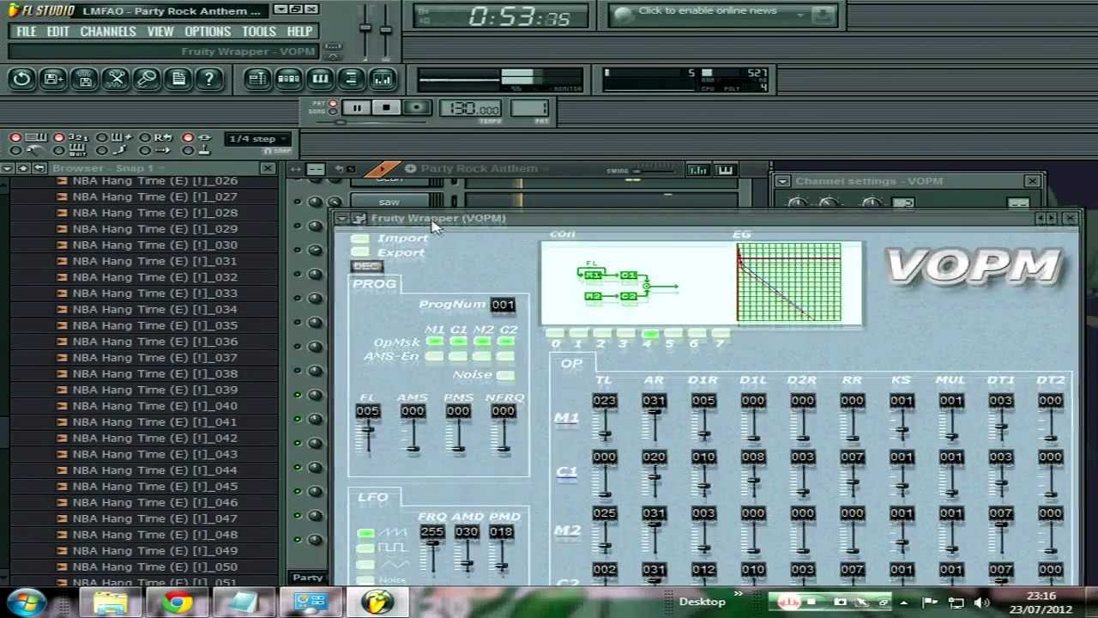
Task: Click the question mark help icon
Action: pos(209,79)
